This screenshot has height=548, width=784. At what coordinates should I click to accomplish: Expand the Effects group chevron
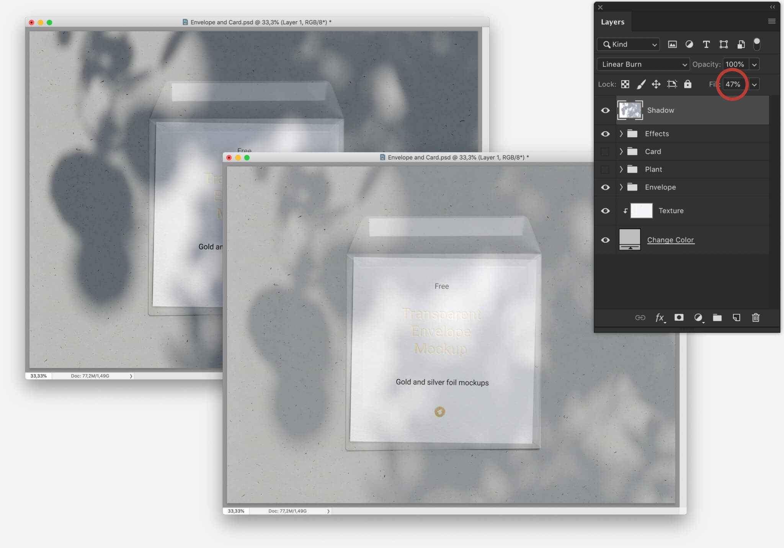[x=621, y=134]
